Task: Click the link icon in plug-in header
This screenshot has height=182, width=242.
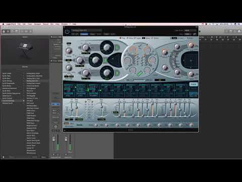Action: (195, 34)
